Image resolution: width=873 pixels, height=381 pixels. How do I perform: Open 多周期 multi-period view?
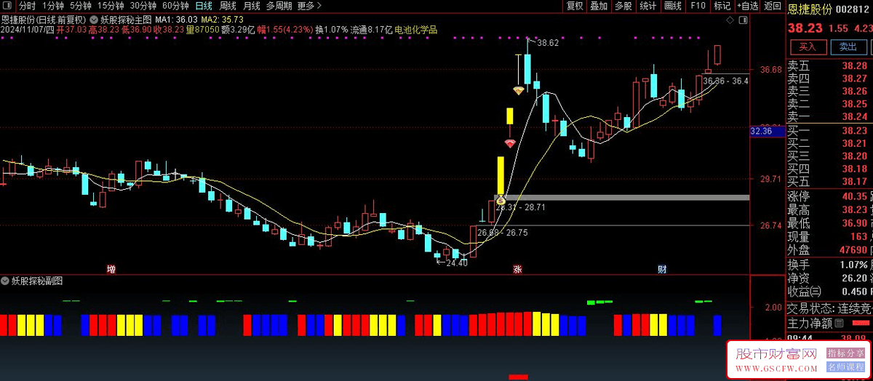(x=279, y=6)
